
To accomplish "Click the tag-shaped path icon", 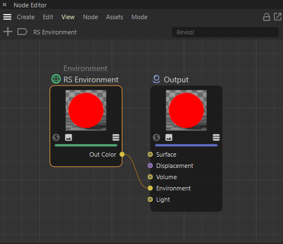I will coord(22,32).
